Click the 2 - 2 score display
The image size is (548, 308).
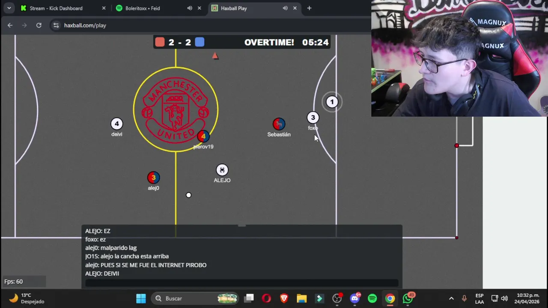click(x=180, y=42)
